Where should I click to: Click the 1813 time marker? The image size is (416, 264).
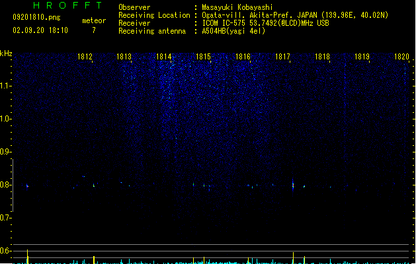(124, 57)
